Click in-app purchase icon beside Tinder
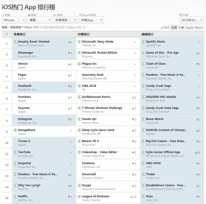Viewport: 206px width, 204px height. click(x=144, y=174)
